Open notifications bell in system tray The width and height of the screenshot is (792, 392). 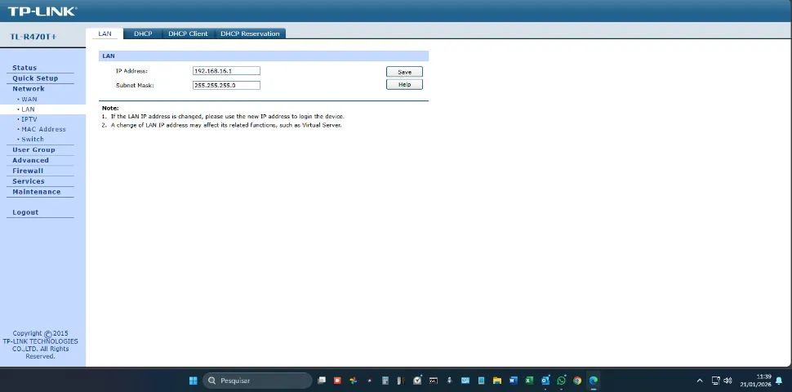click(x=779, y=381)
